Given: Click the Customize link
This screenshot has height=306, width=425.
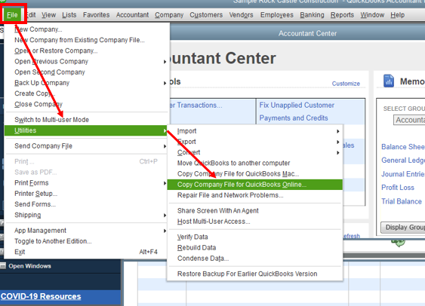Looking at the screenshot, I should pyautogui.click(x=346, y=84).
